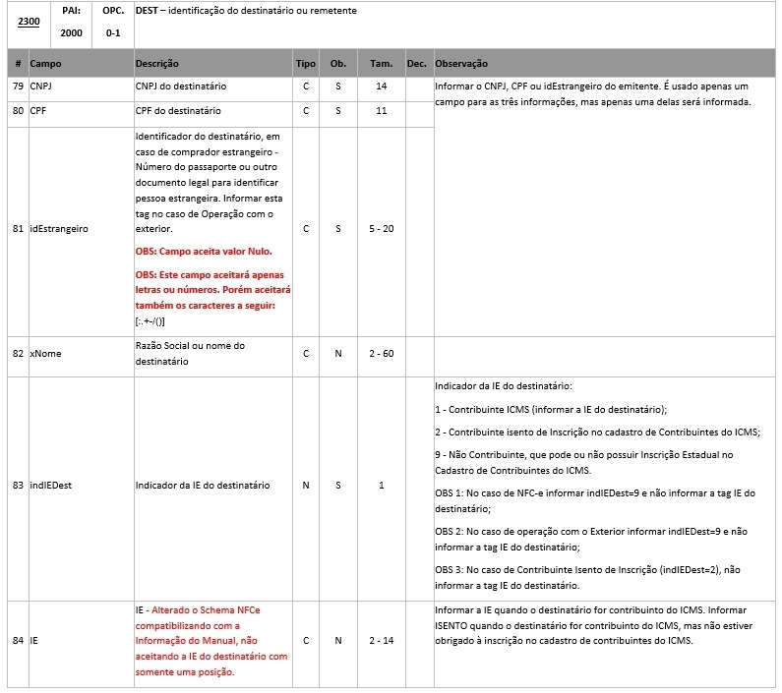Click the '5 - 20' size value

click(x=382, y=229)
